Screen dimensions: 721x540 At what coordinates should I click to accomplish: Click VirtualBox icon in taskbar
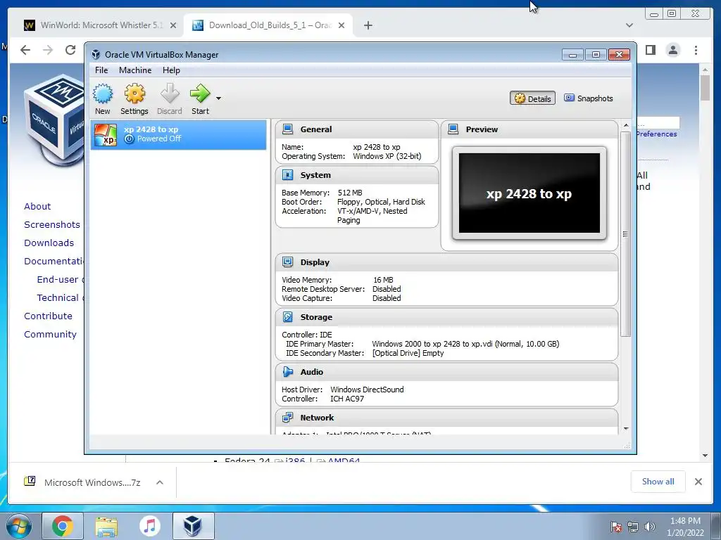click(193, 526)
